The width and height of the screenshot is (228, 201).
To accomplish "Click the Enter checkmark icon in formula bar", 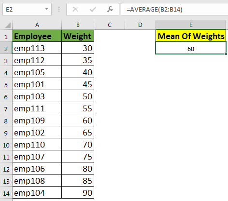I will coord(93,9).
